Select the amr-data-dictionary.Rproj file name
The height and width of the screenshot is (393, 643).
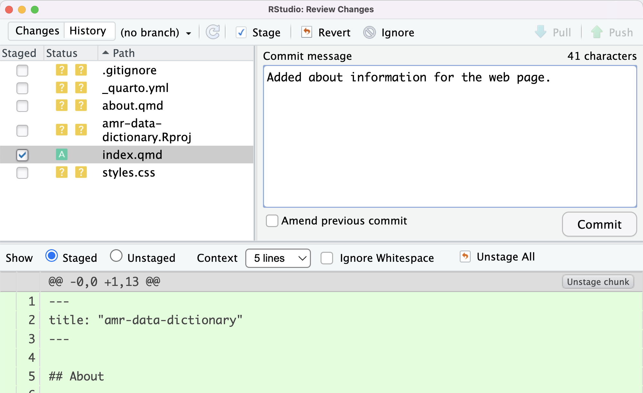click(x=147, y=130)
